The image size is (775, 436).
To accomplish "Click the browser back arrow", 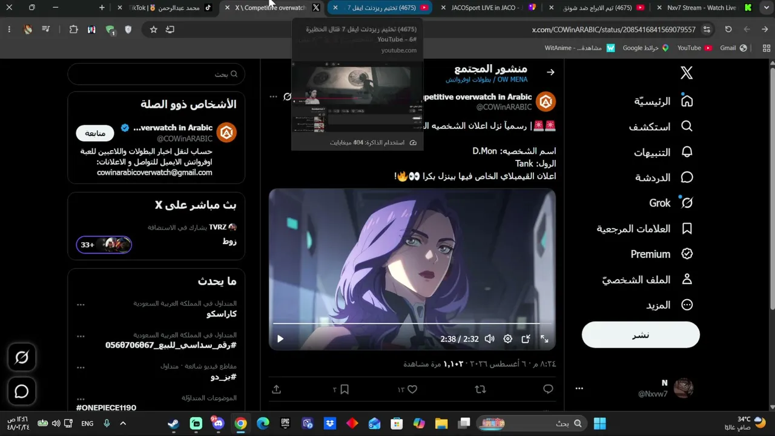I will click(x=765, y=29).
